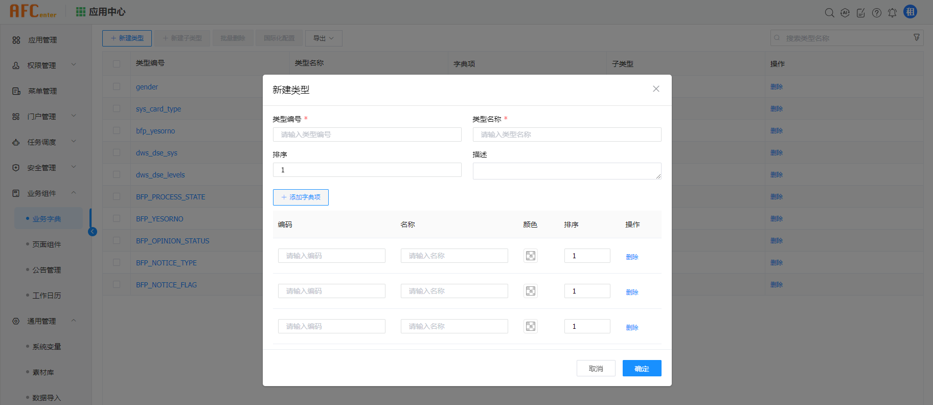Open the AI assistant hexagon icon
Viewport: 933px width, 405px height.
click(x=845, y=13)
